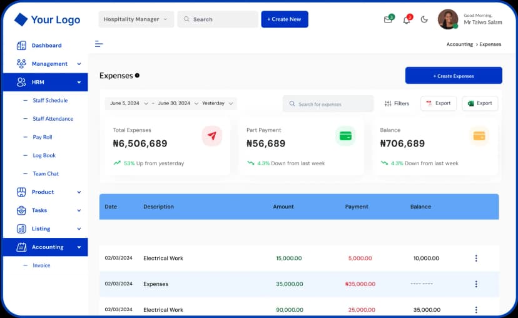Click the Tasks briefcase icon
This screenshot has height=318, width=518.
21,210
